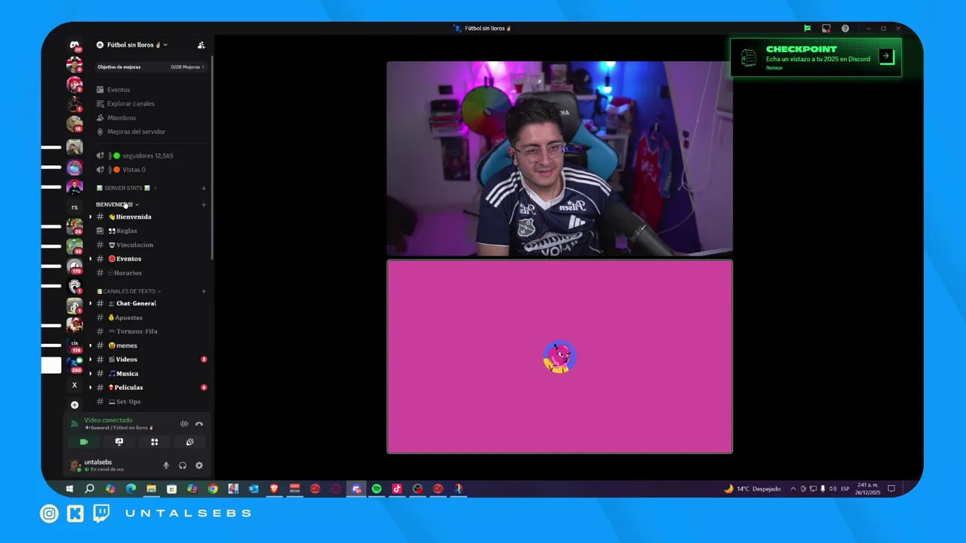
Task: Focus the webcam video tile
Action: [x=559, y=159]
